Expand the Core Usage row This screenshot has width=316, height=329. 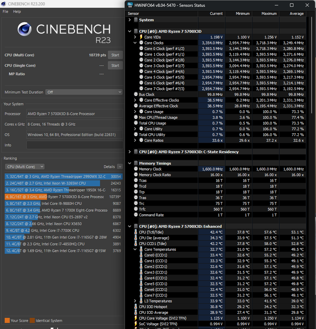pos(135,111)
